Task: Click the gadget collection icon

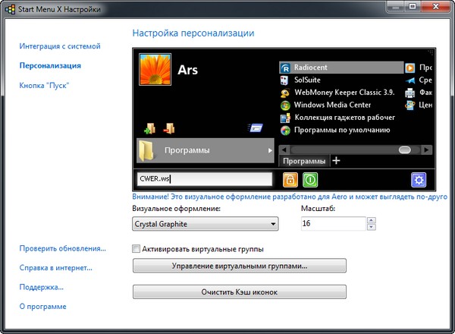Action: click(x=285, y=118)
